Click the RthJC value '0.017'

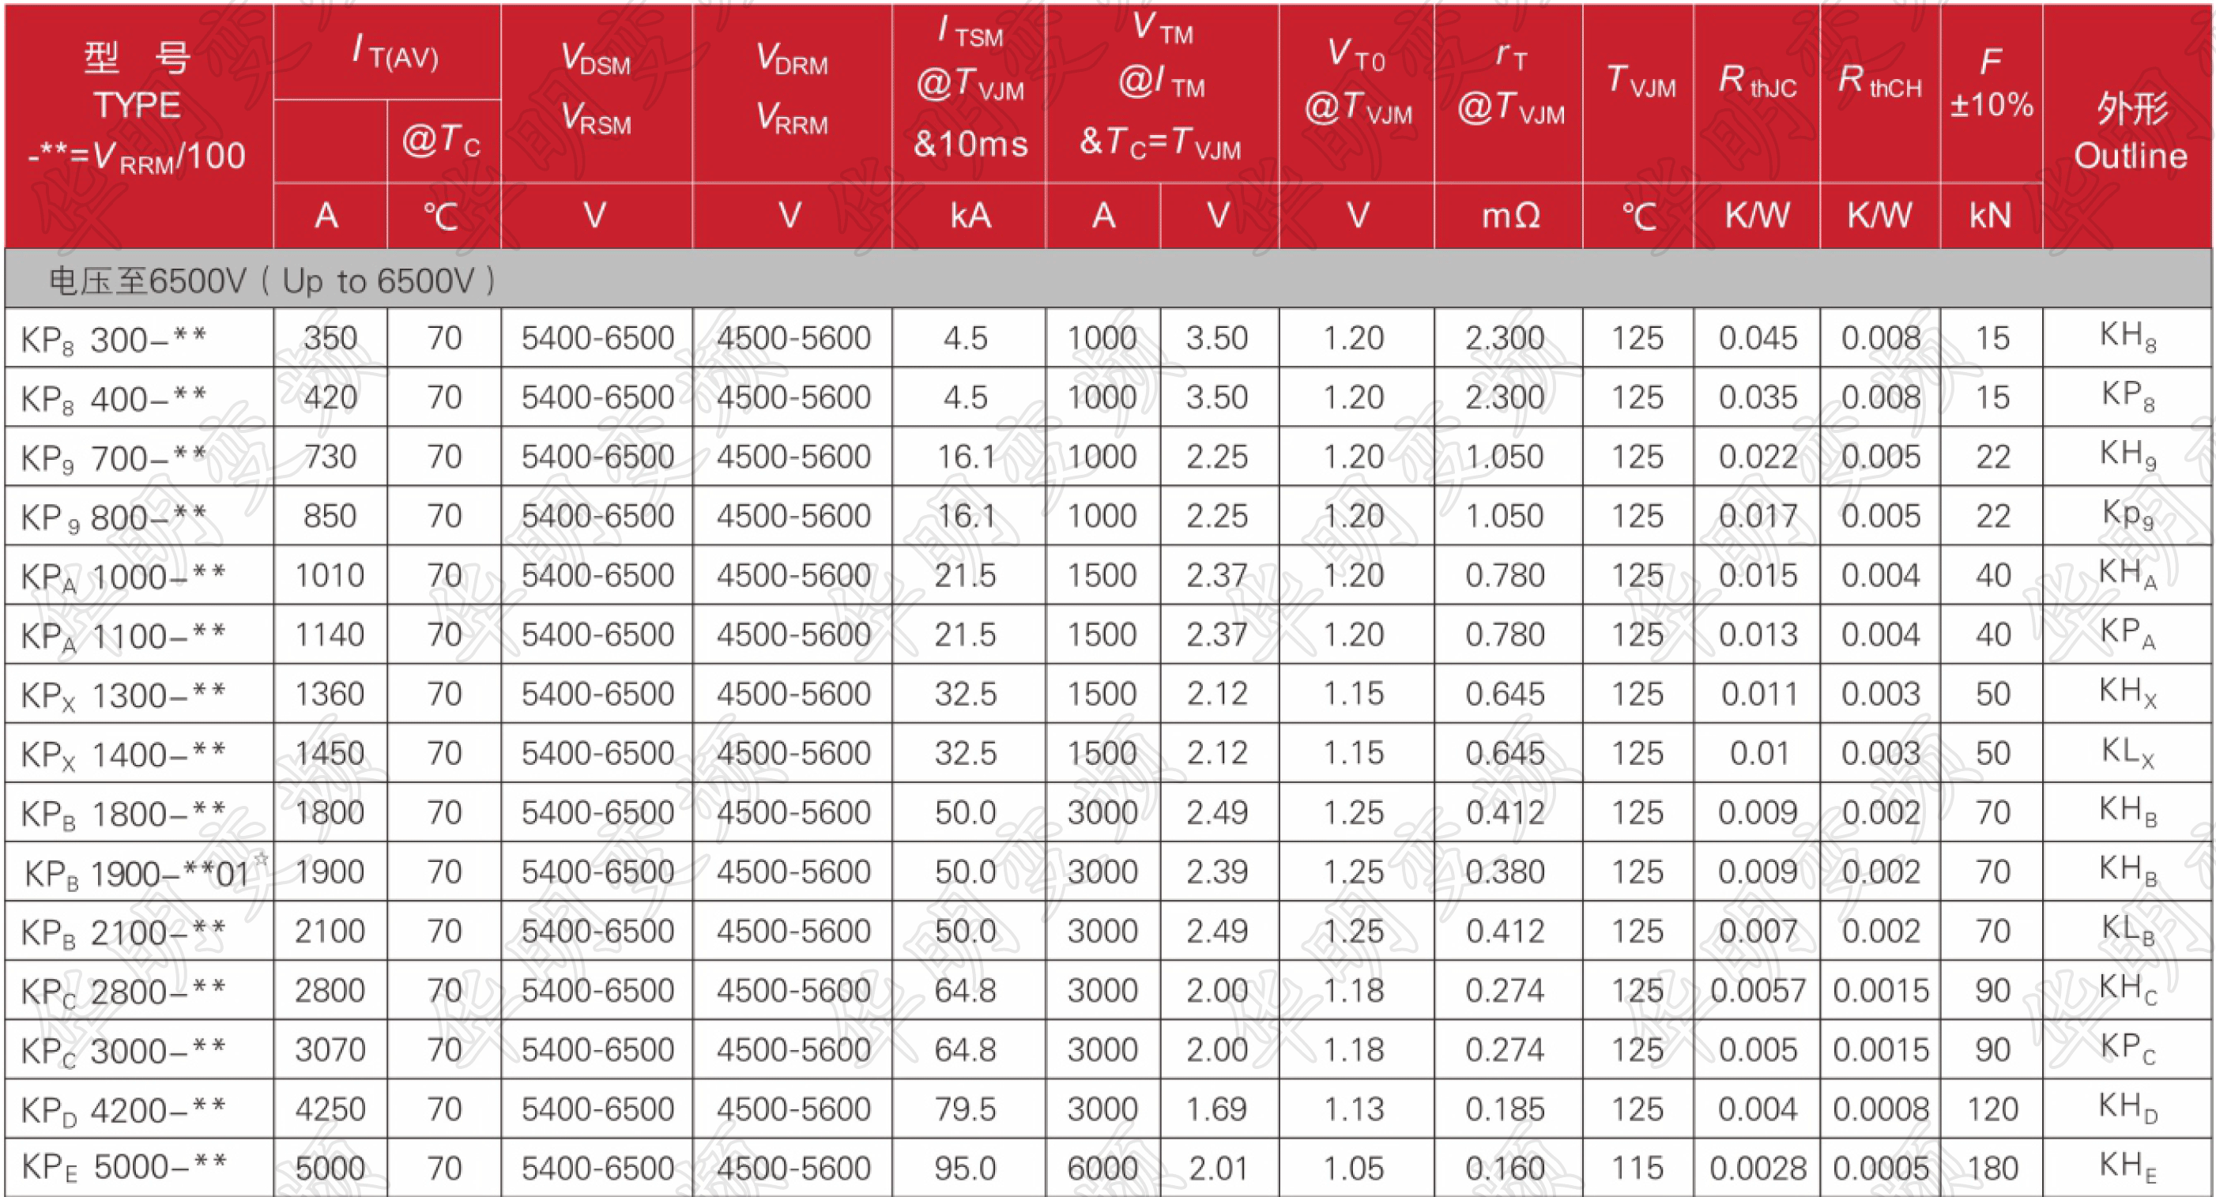pyautogui.click(x=1758, y=516)
